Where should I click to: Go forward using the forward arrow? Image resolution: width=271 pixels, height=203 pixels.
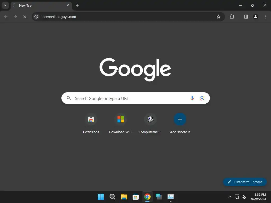coord(15,17)
